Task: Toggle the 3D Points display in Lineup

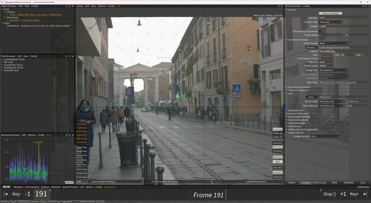Action: [278, 147]
